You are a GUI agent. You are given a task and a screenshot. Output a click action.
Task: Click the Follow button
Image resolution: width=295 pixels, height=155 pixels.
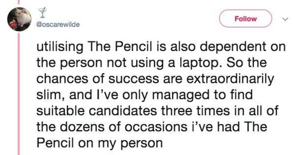point(246,18)
